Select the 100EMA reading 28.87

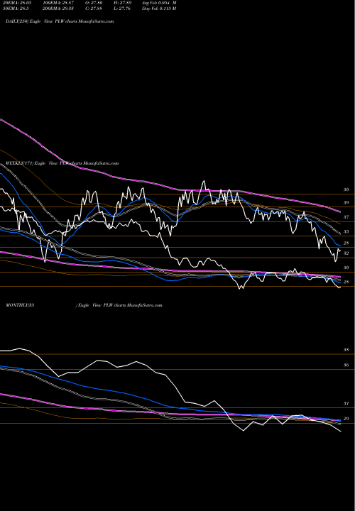pyautogui.click(x=59, y=3)
